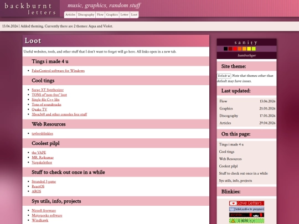This screenshot has width=299, height=224.
Task: Click the black blinkie with red figures
Action: click(246, 215)
